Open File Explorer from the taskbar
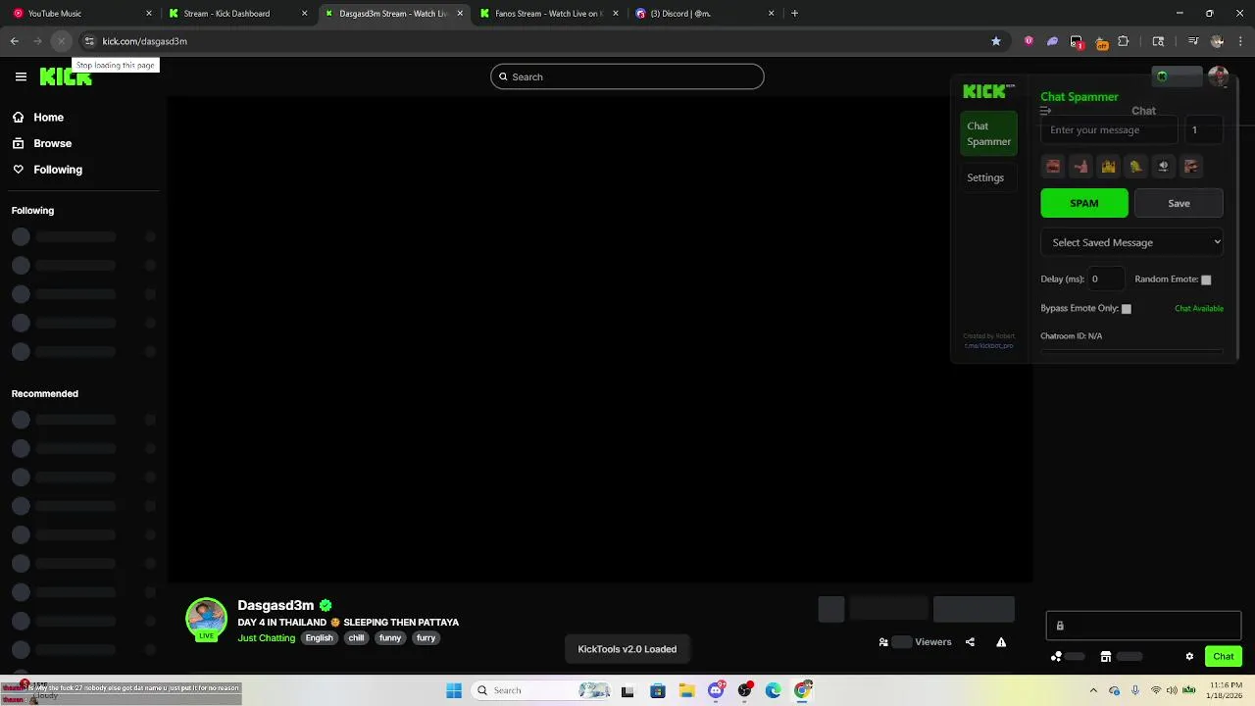The image size is (1255, 706). tap(686, 690)
